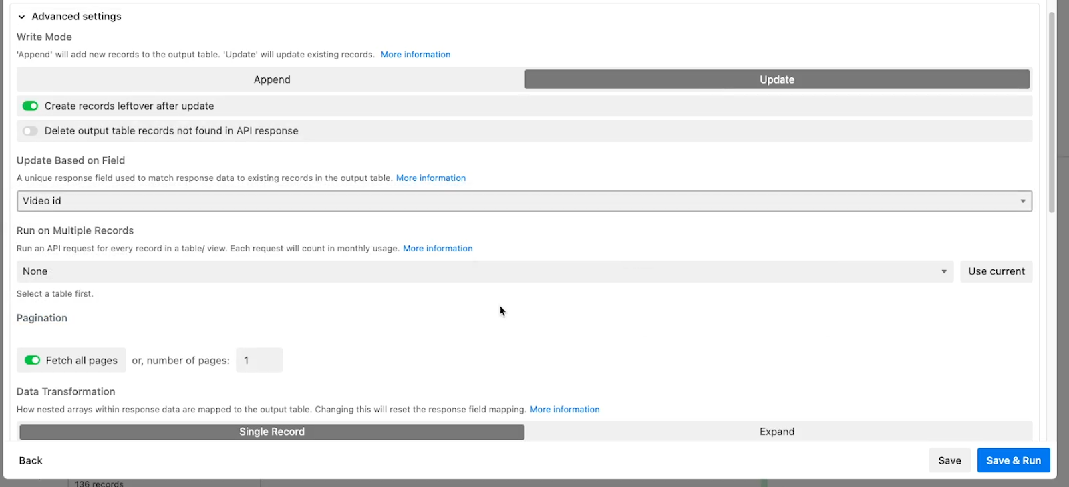Click the Use current button
The width and height of the screenshot is (1069, 487).
tap(996, 271)
